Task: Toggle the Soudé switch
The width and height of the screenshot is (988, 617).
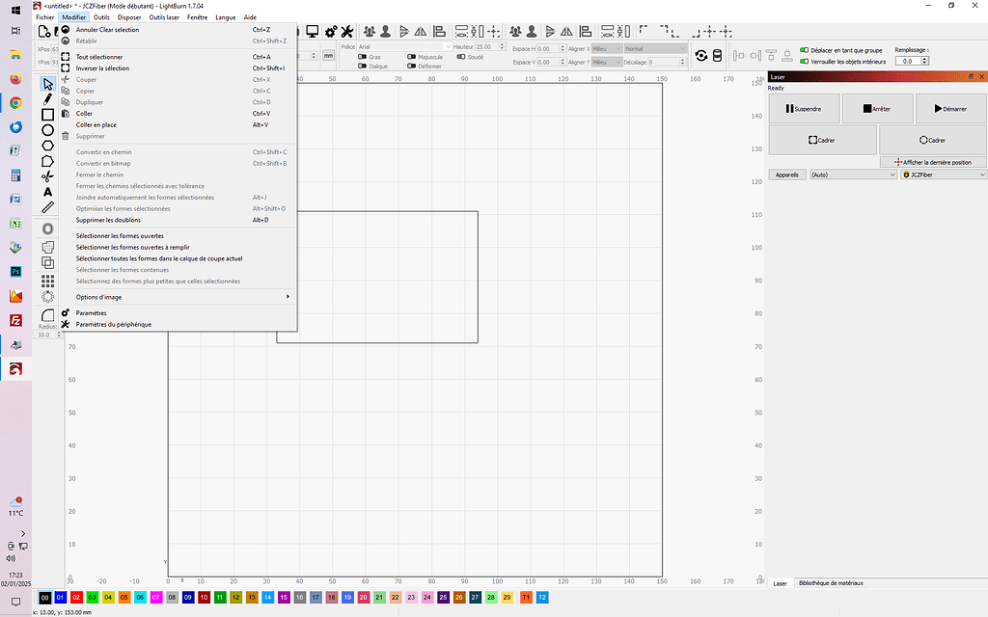Action: [461, 57]
